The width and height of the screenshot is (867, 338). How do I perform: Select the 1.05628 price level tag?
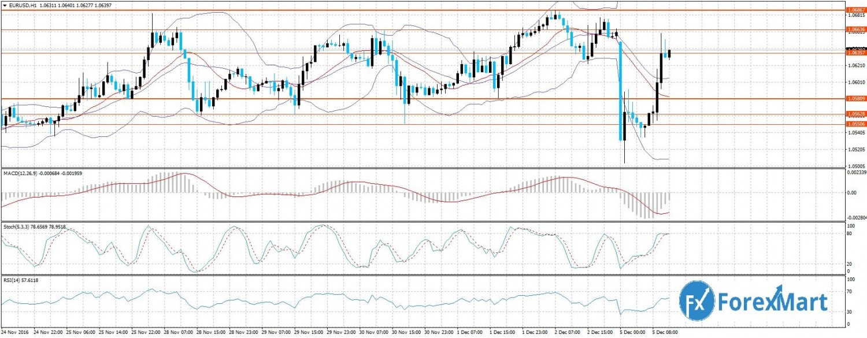coord(855,114)
